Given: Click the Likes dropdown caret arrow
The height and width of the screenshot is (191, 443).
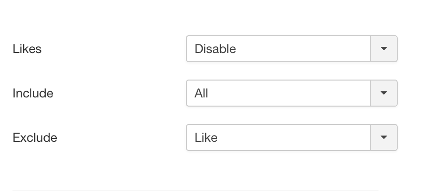Looking at the screenshot, I should click(x=383, y=49).
